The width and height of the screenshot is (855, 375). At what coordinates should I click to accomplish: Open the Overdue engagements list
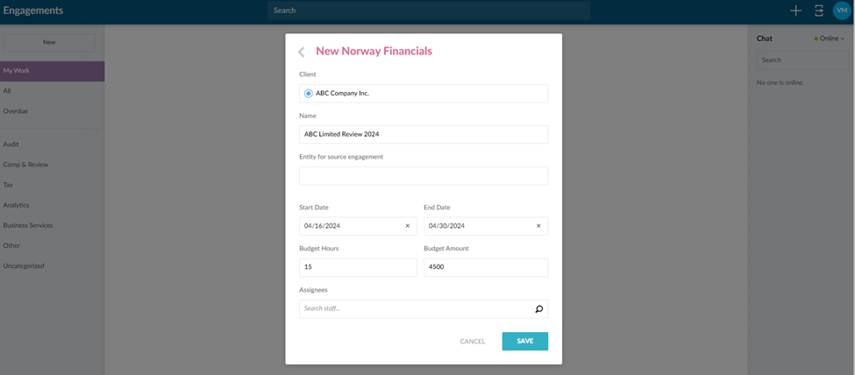point(16,111)
